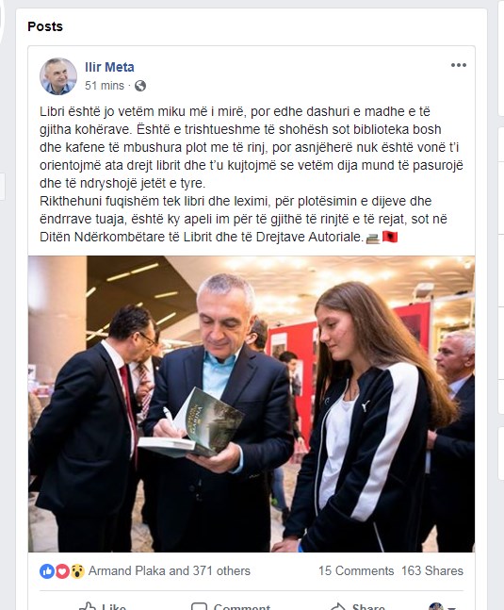The width and height of the screenshot is (504, 610).
Task: Open the 51 mins timestamp link
Action: (x=105, y=86)
